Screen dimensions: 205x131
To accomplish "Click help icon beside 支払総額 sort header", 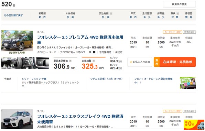I will tap(111, 13).
